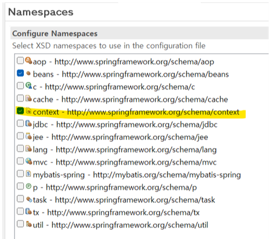The height and width of the screenshot is (239, 278).
Task: Select the 'util - http://www.springframework.org/schema/util' row
Action: [x=121, y=225]
